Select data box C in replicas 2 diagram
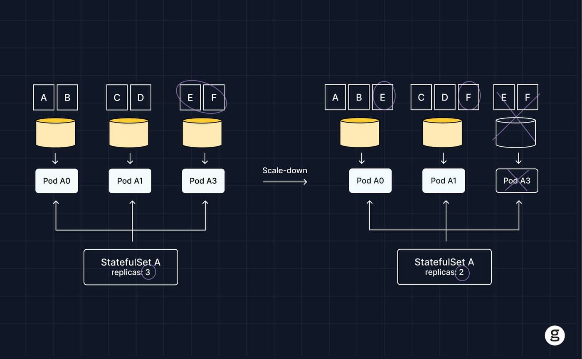 pos(421,98)
